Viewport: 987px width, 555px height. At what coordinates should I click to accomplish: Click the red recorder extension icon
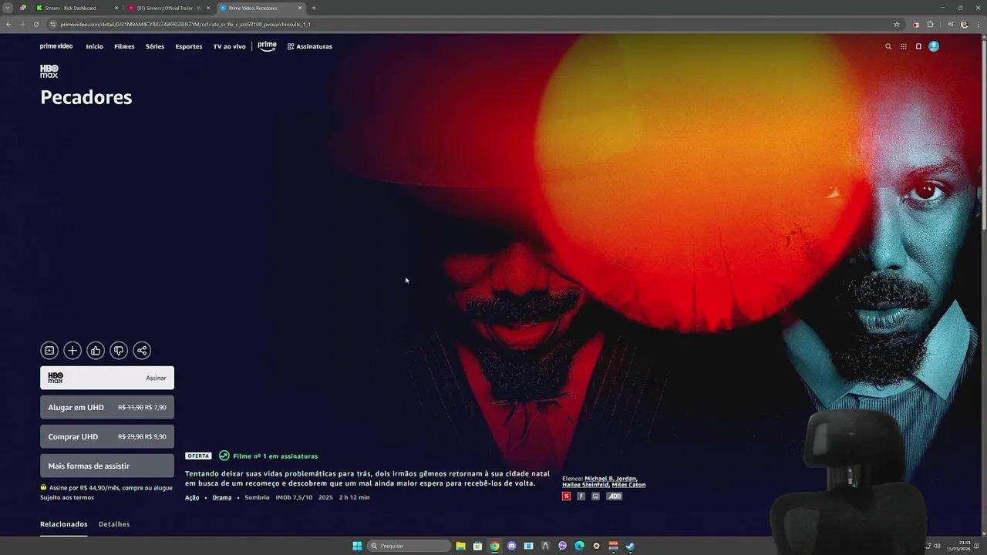pos(915,24)
